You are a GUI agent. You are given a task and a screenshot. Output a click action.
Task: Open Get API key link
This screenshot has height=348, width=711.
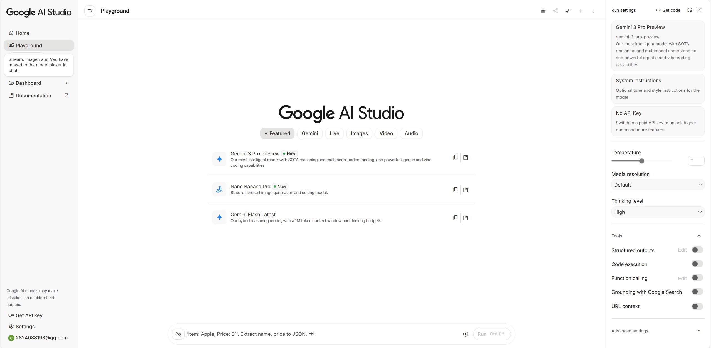pyautogui.click(x=29, y=315)
